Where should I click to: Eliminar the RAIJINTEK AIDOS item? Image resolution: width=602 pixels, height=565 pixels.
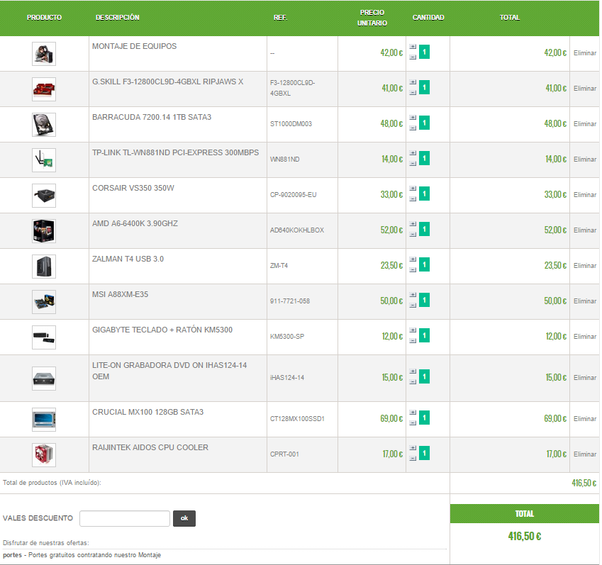tap(585, 454)
